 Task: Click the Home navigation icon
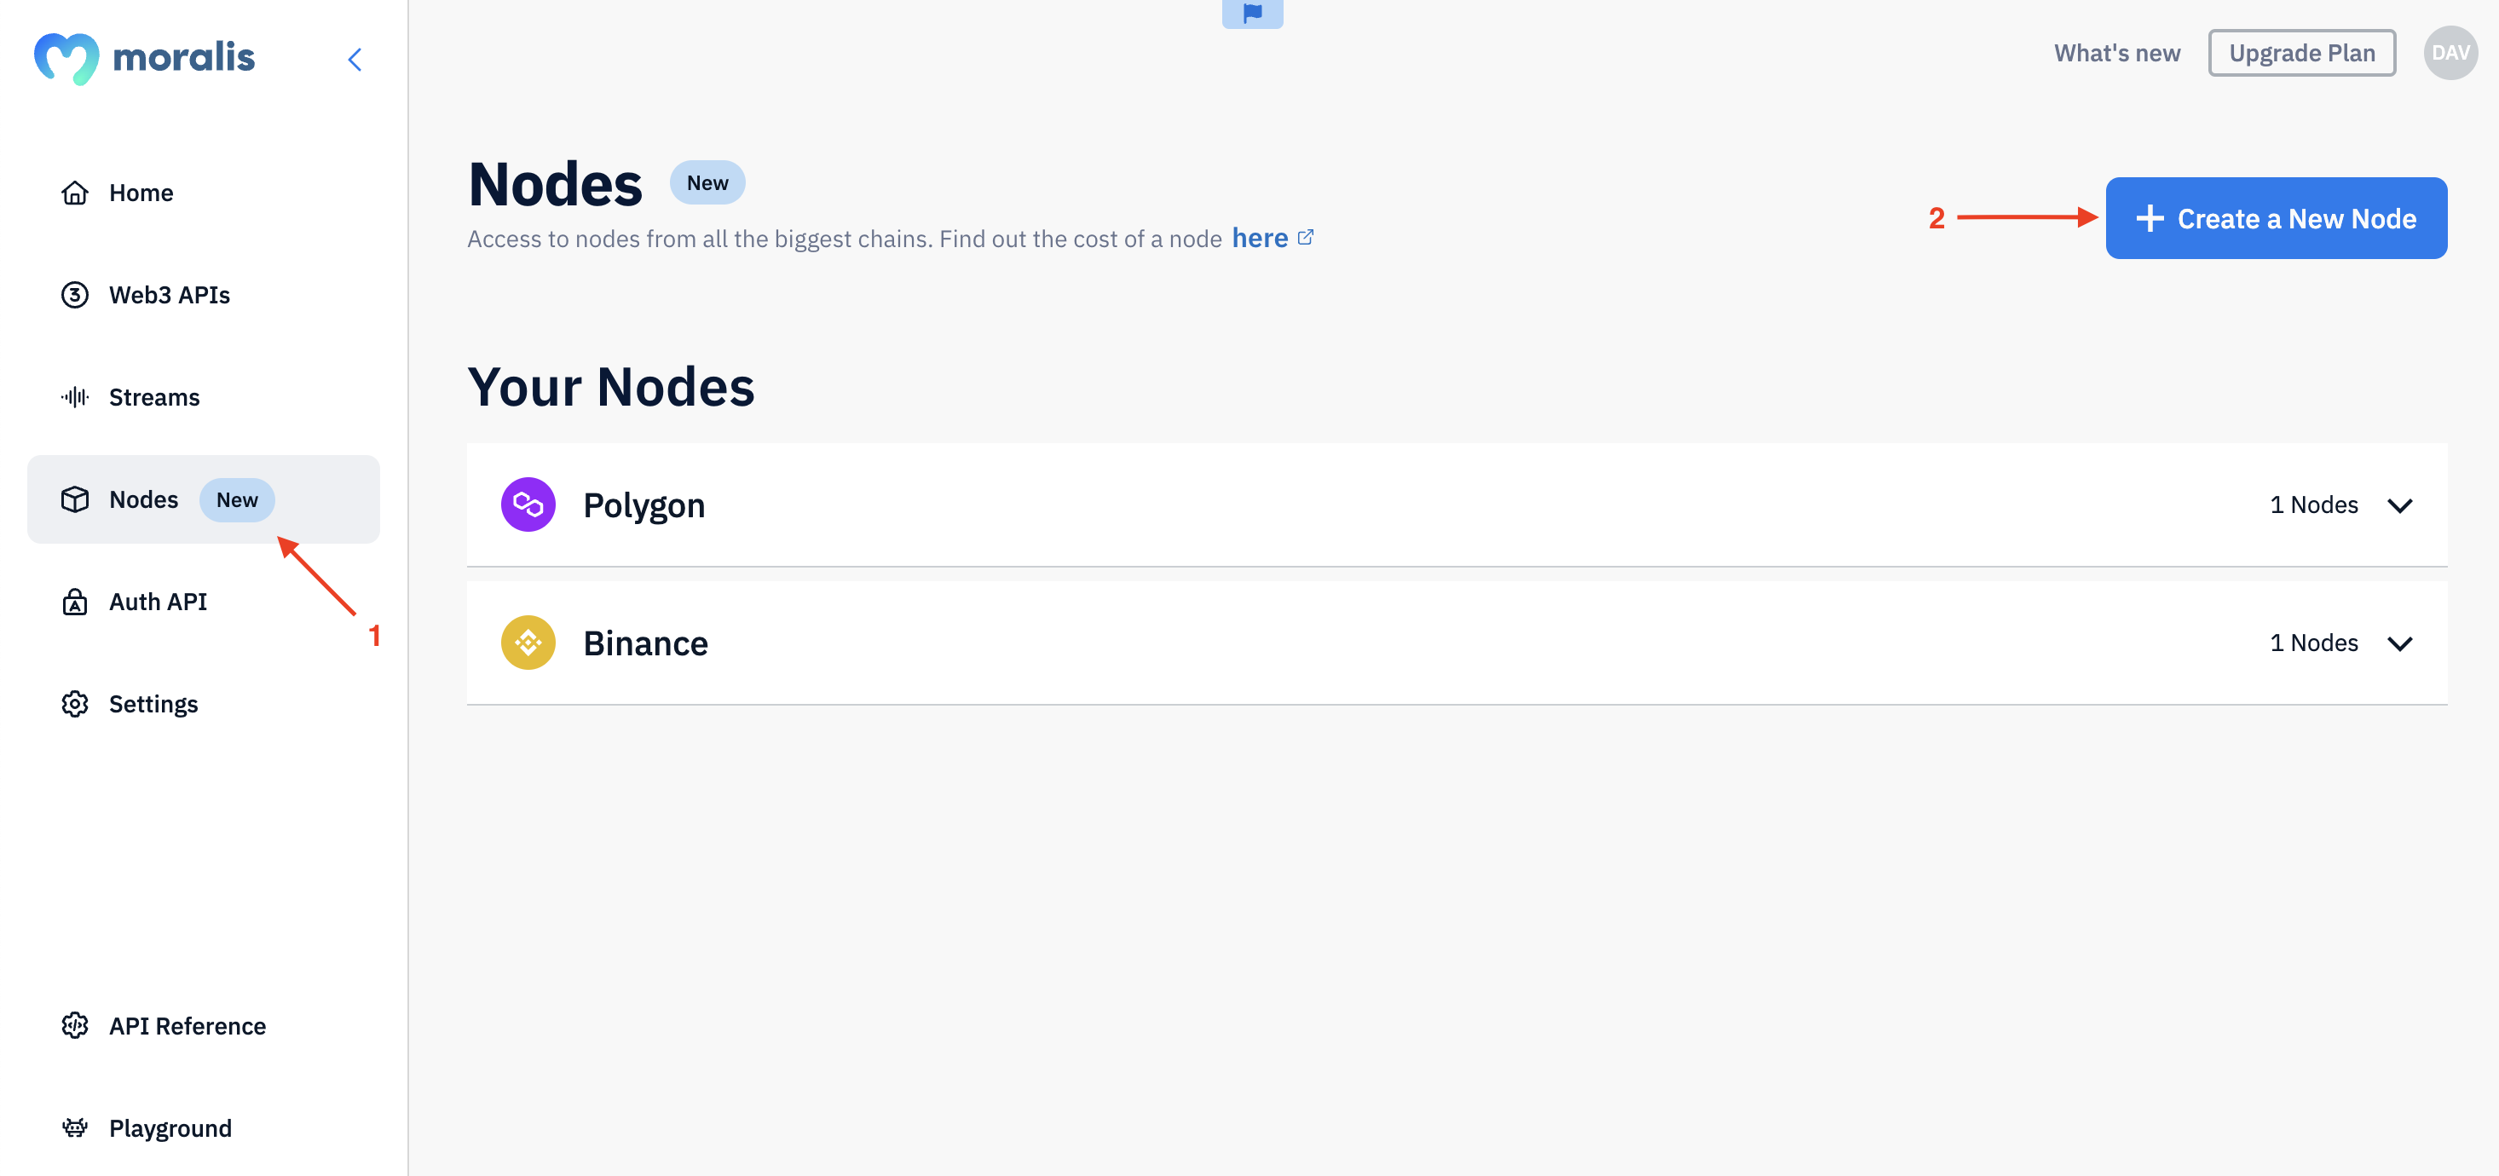coord(75,191)
